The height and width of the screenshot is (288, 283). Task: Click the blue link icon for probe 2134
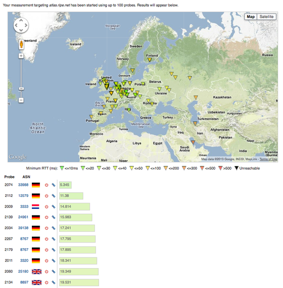[x=54, y=282]
